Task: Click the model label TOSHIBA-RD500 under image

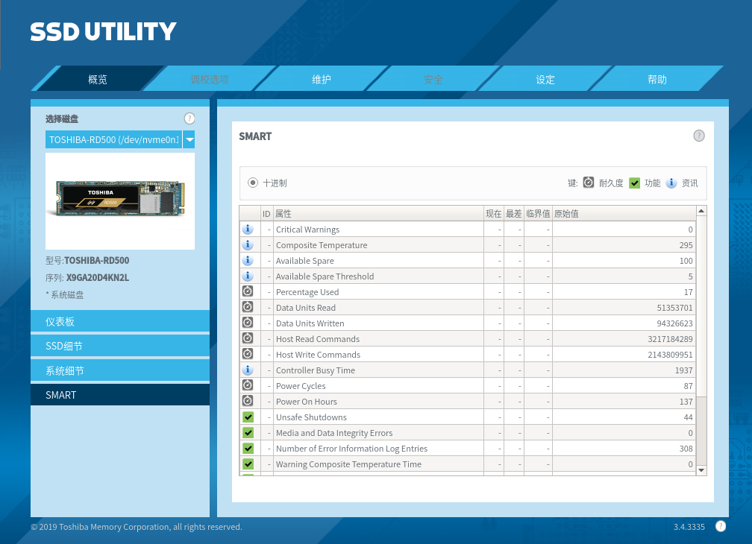Action: point(96,261)
